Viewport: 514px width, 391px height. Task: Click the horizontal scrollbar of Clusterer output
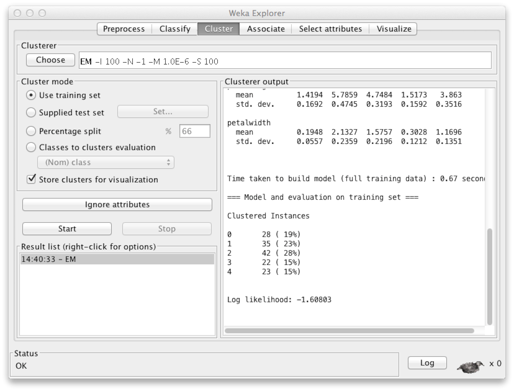pos(349,331)
